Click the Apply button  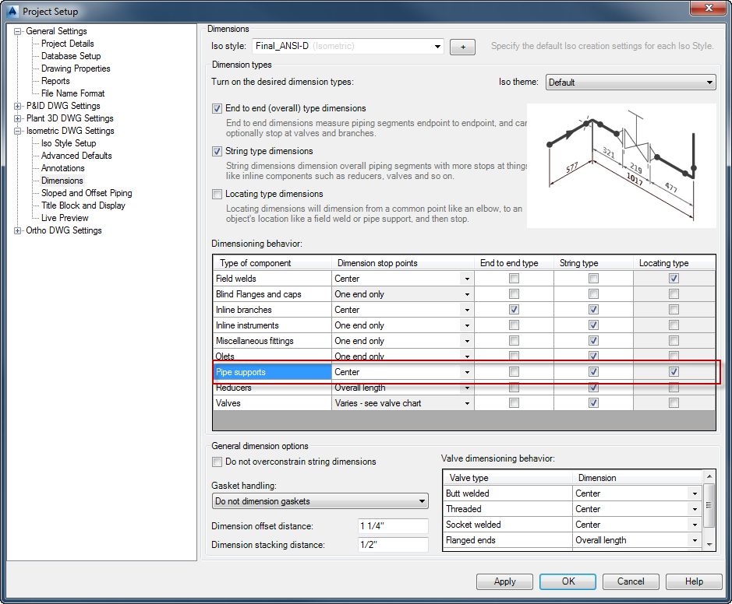click(x=504, y=581)
